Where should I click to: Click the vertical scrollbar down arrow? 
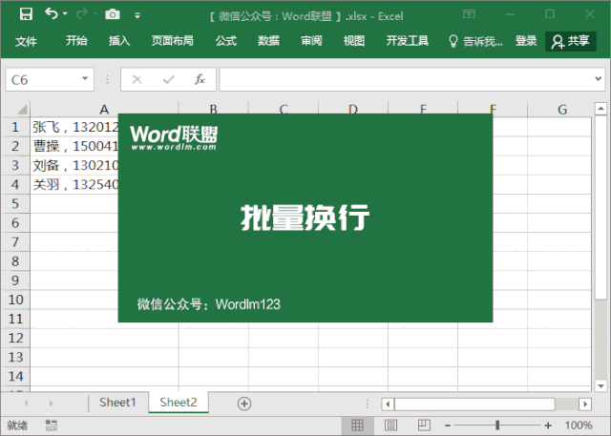(600, 386)
